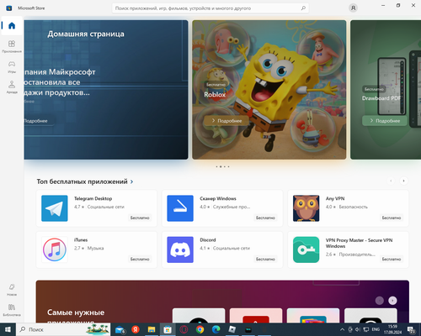The image size is (421, 336).
Task: Open the Microsoft Store icon on the taskbar
Action: (168, 329)
